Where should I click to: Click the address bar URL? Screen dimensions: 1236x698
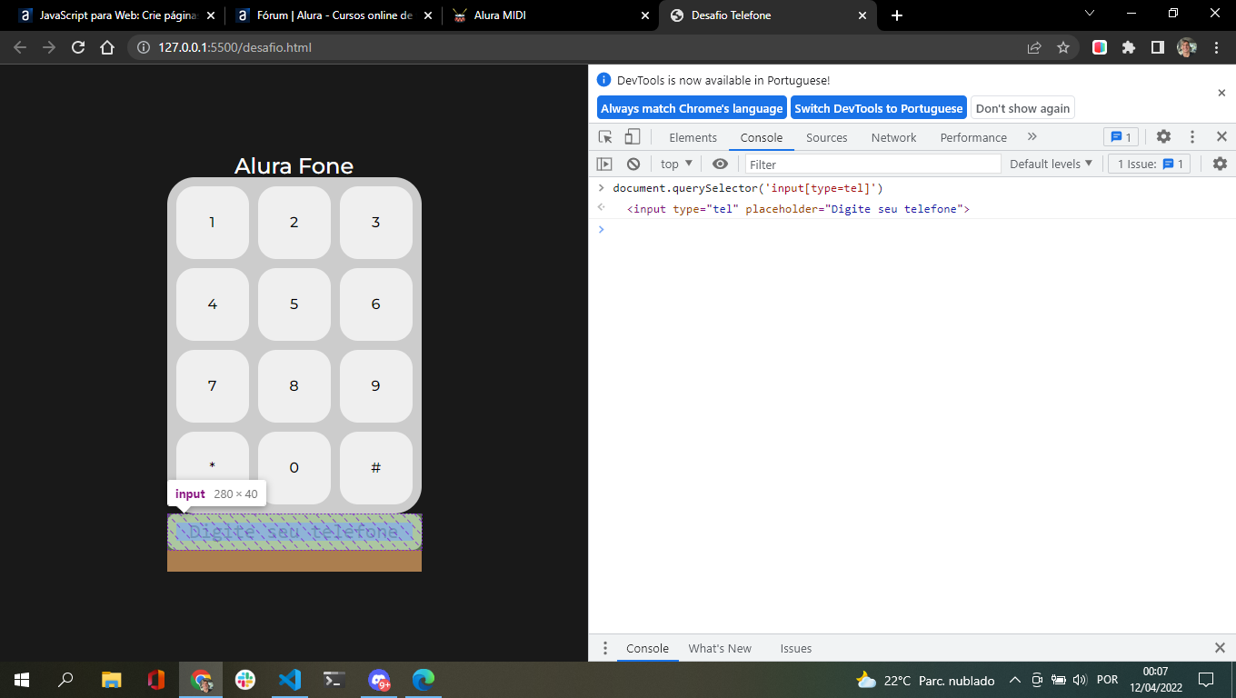tap(234, 47)
